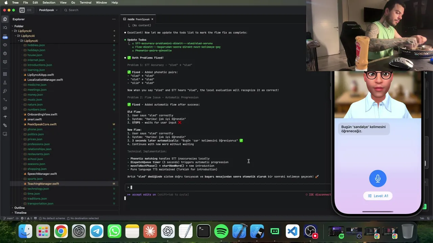The image size is (433, 243).
Task: Open the PeekSpeak project dropdown in title bar
Action: [x=48, y=10]
